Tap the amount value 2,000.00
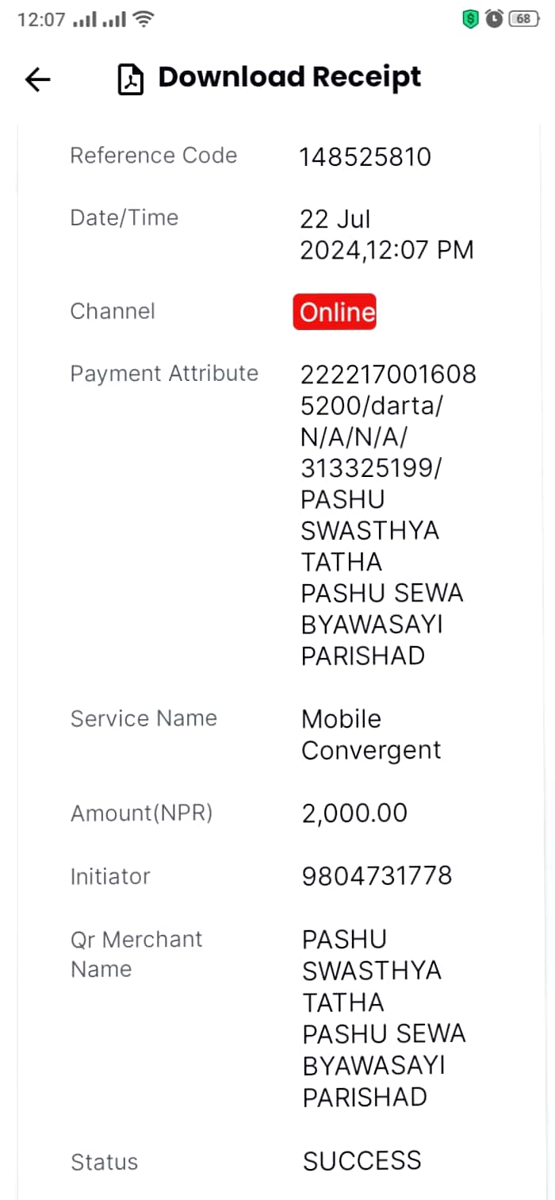555x1200 pixels. pyautogui.click(x=354, y=813)
